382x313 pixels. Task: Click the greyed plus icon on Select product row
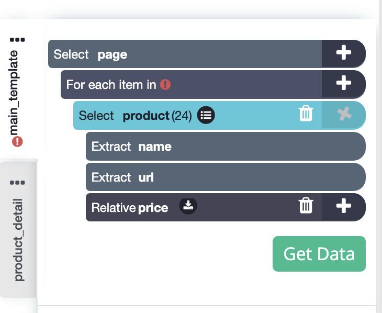click(343, 114)
